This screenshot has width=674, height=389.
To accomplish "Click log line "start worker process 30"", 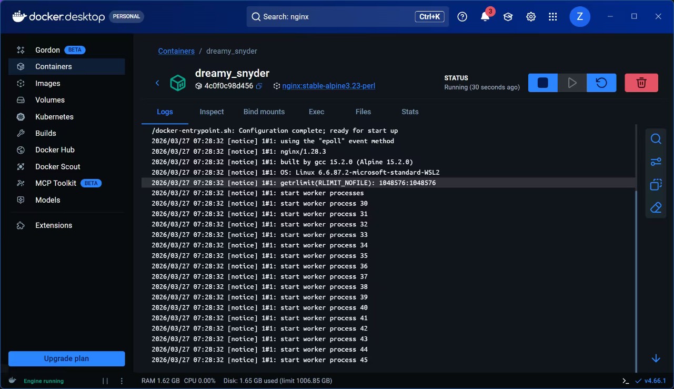I will tap(388, 204).
